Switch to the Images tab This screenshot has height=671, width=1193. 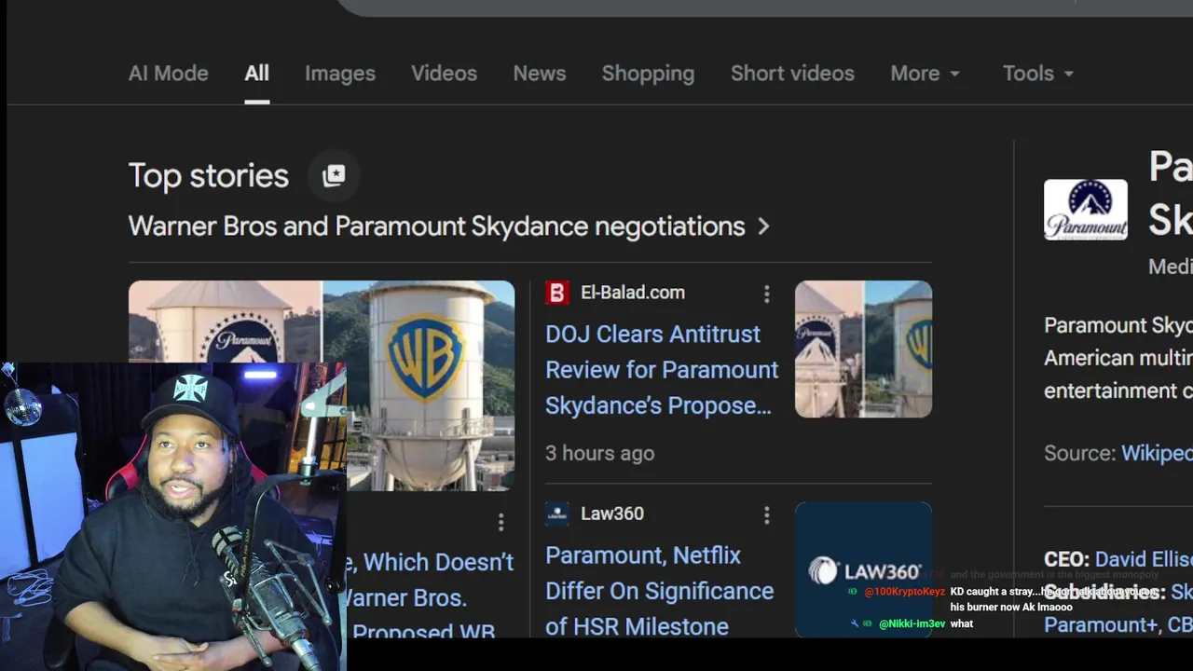tap(340, 74)
